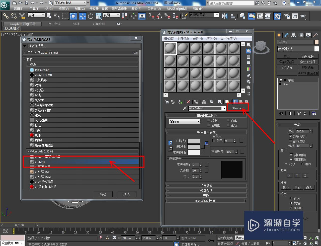Screen dimensions: 321x246
Task: Open the Hierarchy panel tab icon
Action: (x=293, y=35)
